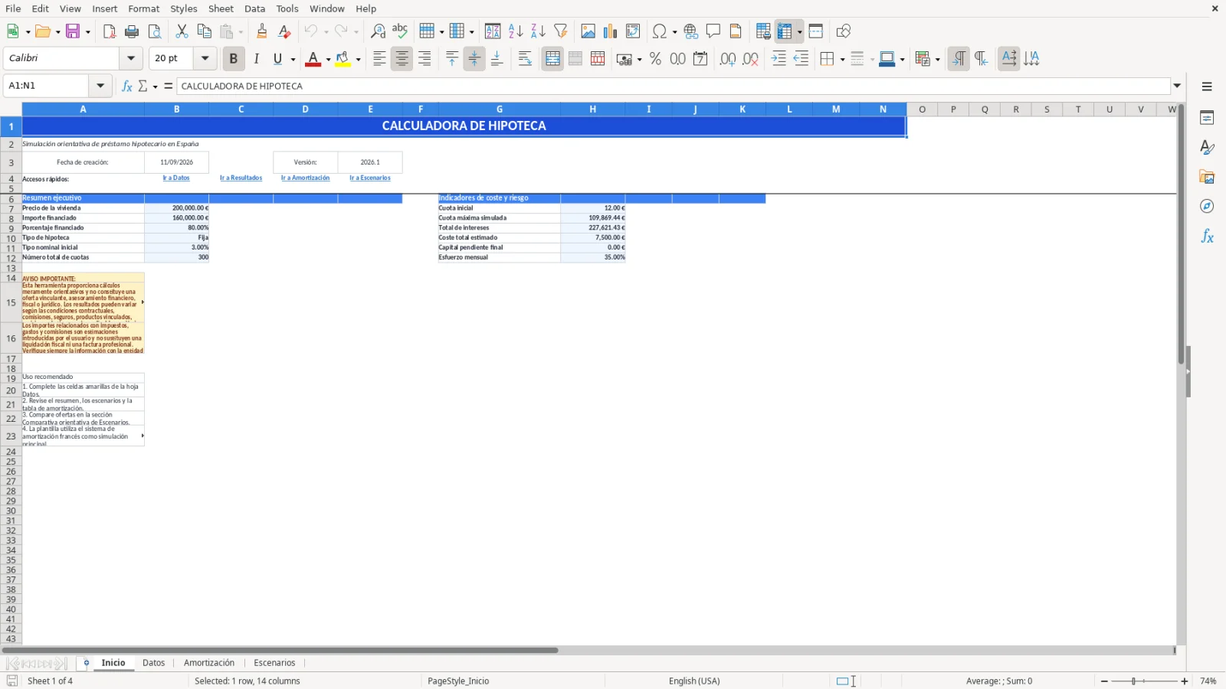Toggle Italic formatting
The width and height of the screenshot is (1226, 689).
pyautogui.click(x=256, y=59)
